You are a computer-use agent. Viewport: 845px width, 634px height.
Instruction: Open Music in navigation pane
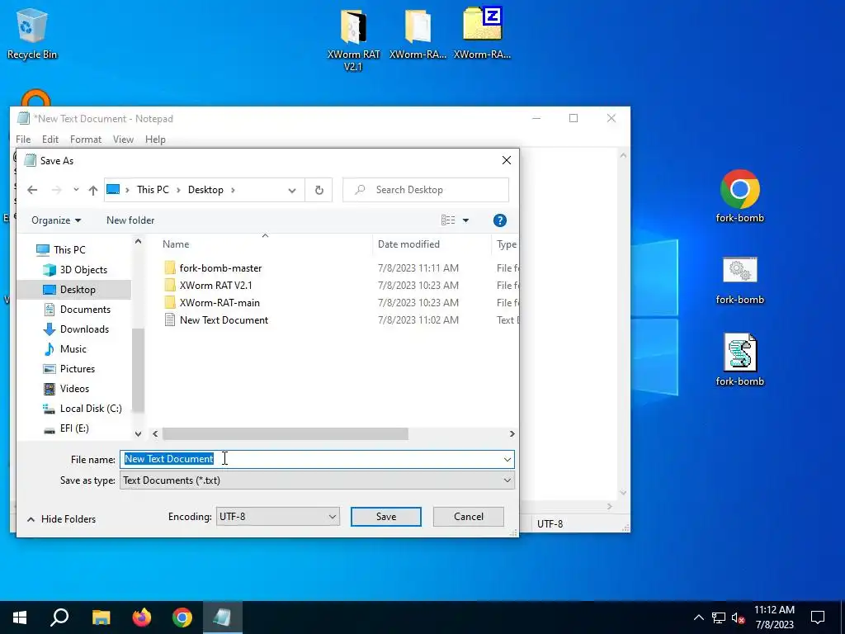[x=73, y=349]
